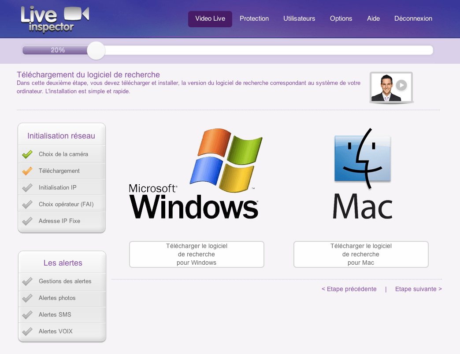The height and width of the screenshot is (354, 460).
Task: Open the Options menu
Action: coord(341,19)
